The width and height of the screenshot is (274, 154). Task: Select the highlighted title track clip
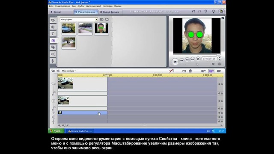pos(82,113)
